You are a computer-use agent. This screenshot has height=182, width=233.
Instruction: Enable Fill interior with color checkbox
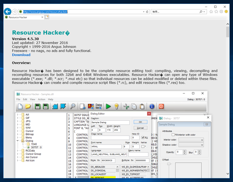pyautogui.click(x=173, y=135)
